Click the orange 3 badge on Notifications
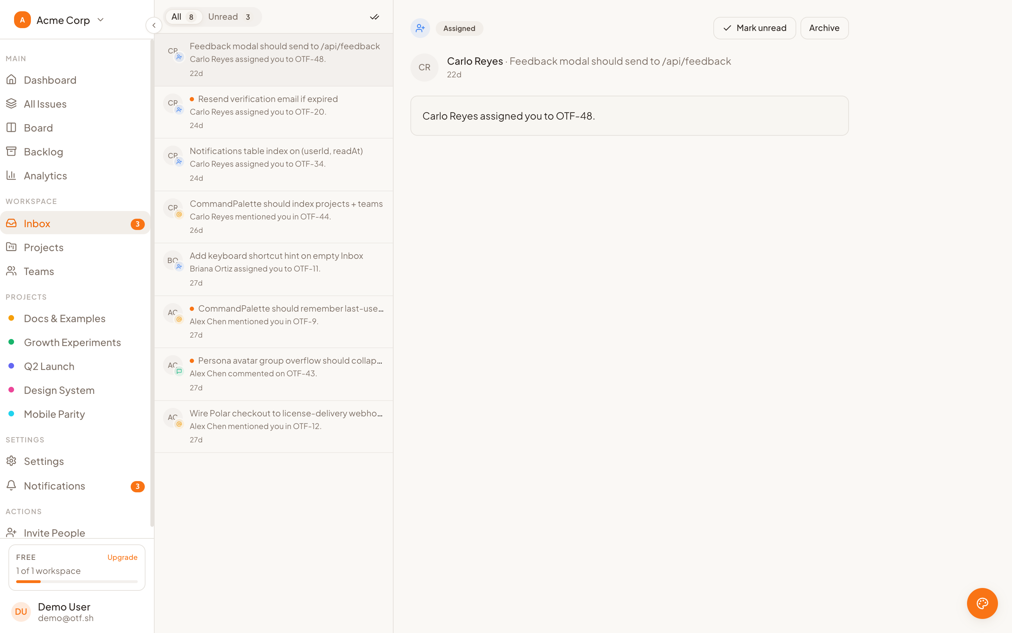Viewport: 1012px width, 633px height. (138, 486)
